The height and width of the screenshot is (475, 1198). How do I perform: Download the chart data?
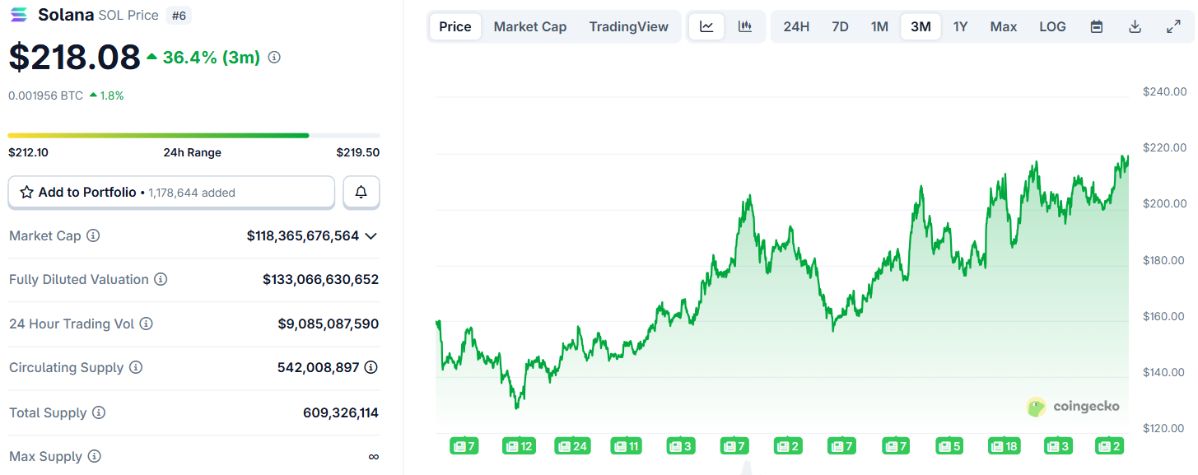1135,26
